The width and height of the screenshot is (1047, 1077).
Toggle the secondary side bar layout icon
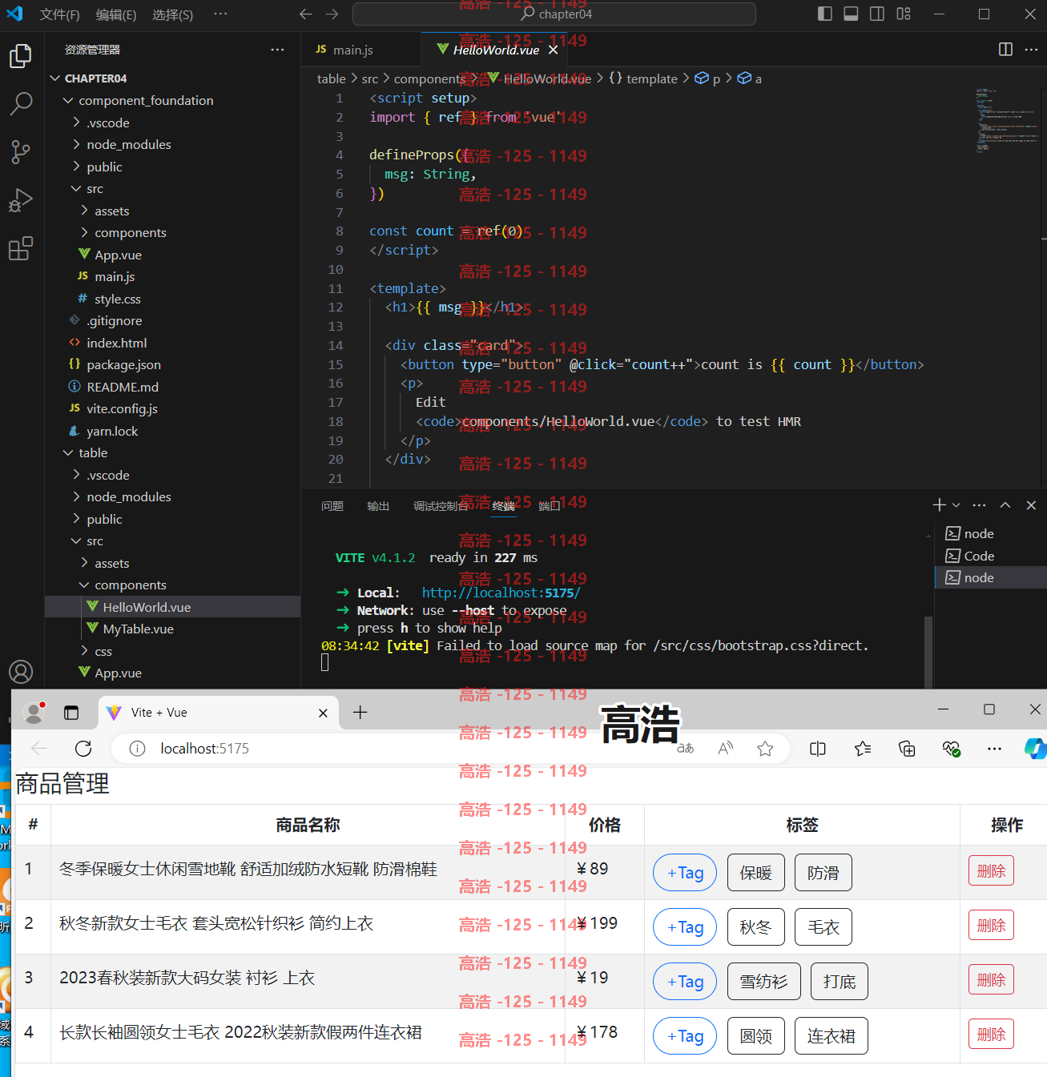877,14
